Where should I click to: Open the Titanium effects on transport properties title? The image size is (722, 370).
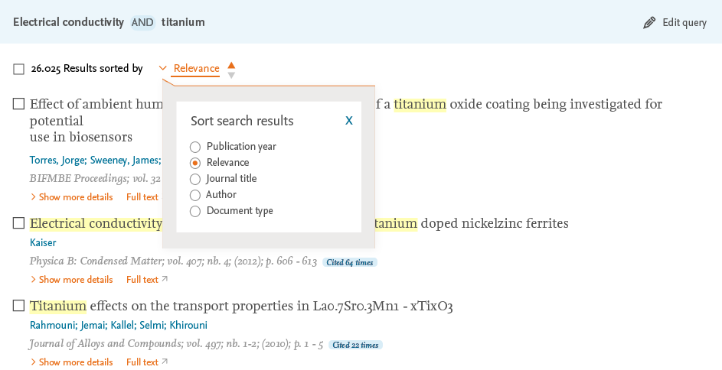point(241,307)
